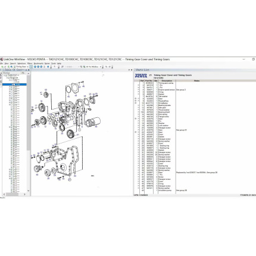Sort parts list by Qty column header
Image resolution: width=256 pixels, height=256 pixels.
coord(156,81)
